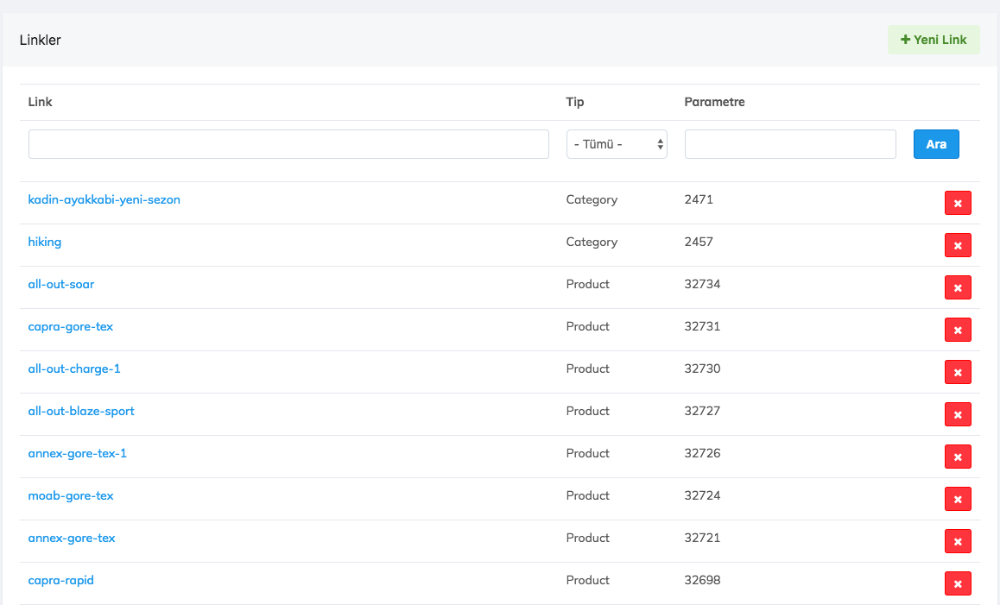Screen dimensions: 1000x605
Task: Focus the Link filter text field
Action: (288, 144)
